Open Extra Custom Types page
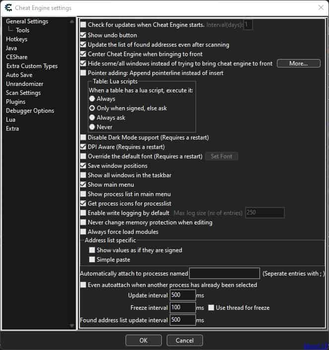Viewport: 329px width, 350px height. pyautogui.click(x=32, y=66)
